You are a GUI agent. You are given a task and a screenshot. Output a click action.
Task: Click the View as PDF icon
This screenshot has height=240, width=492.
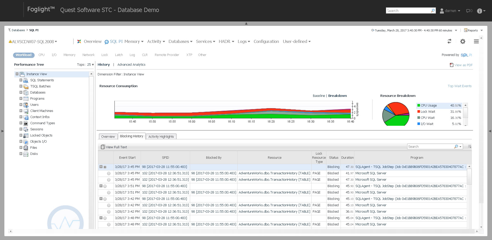451,65
